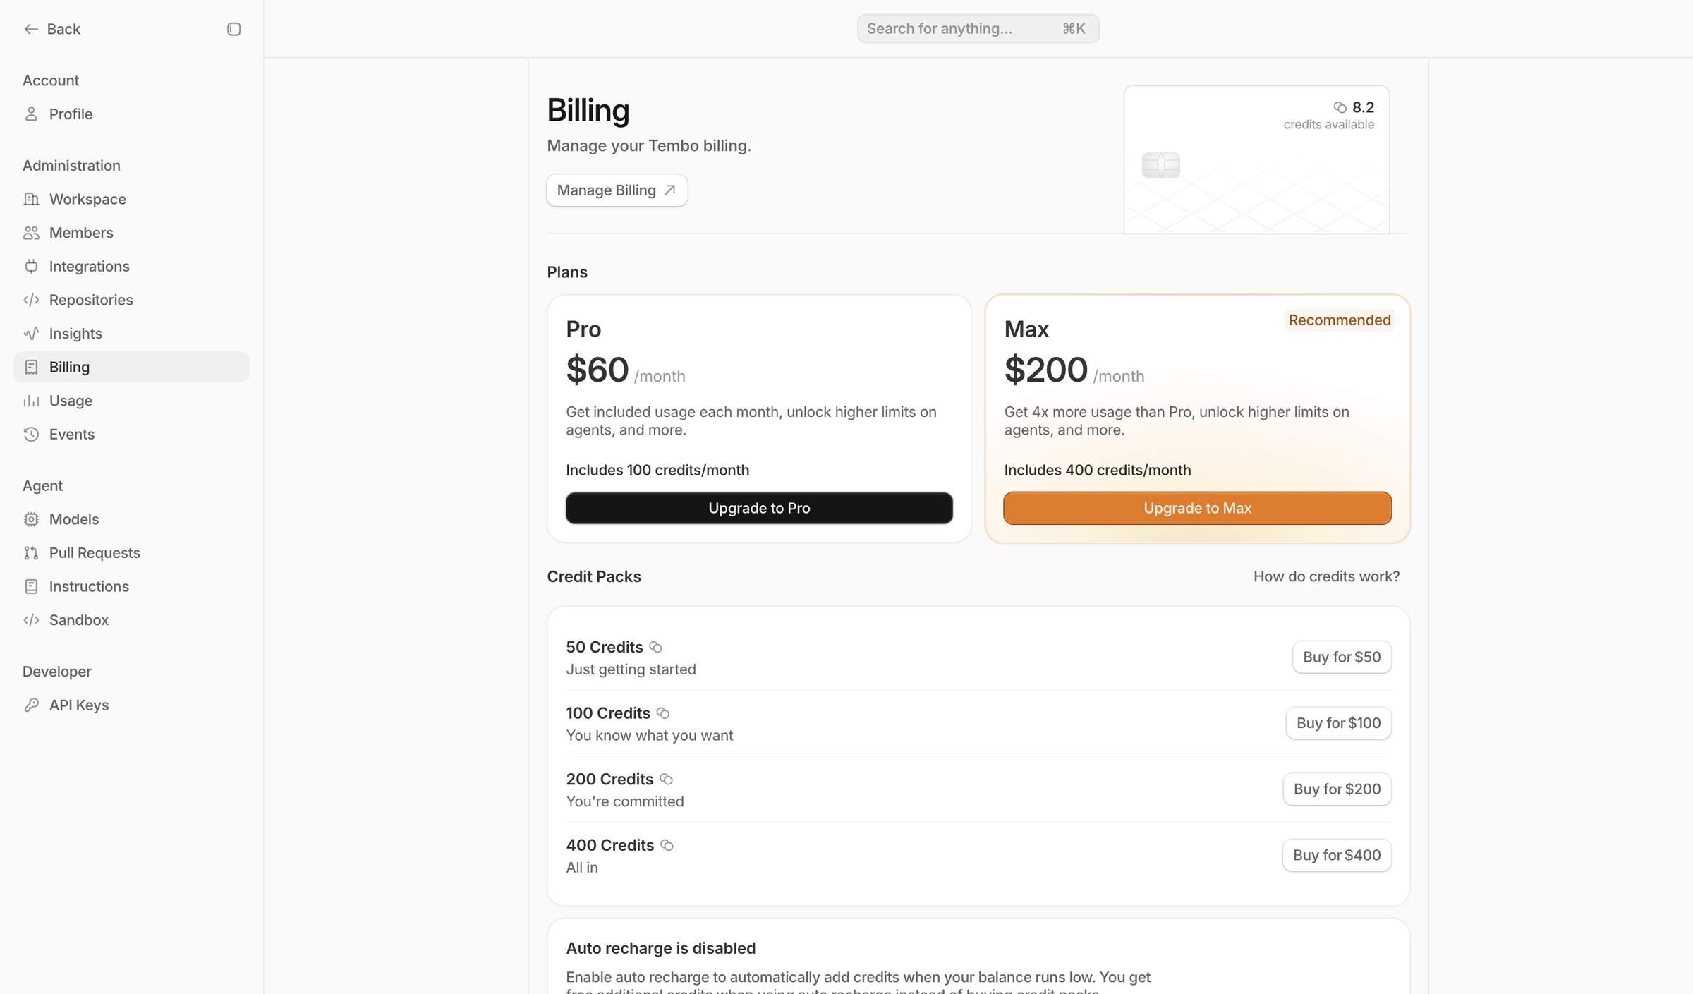
Task: Click the Events history icon
Action: pyautogui.click(x=31, y=435)
